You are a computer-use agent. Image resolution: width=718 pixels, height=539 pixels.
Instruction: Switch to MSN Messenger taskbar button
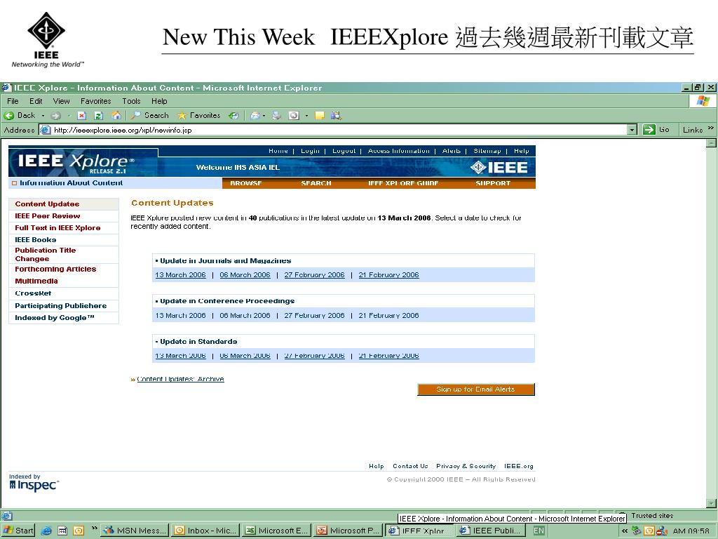[x=135, y=531]
